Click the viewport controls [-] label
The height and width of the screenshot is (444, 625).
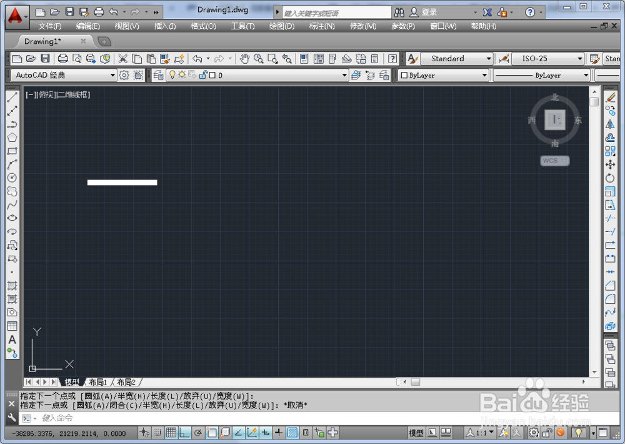click(x=31, y=95)
